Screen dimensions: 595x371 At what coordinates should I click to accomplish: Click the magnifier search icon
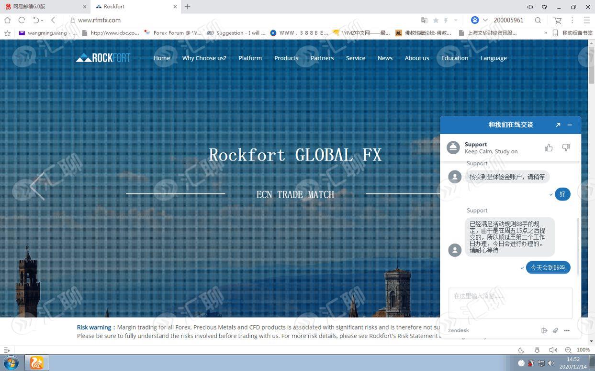click(x=538, y=20)
